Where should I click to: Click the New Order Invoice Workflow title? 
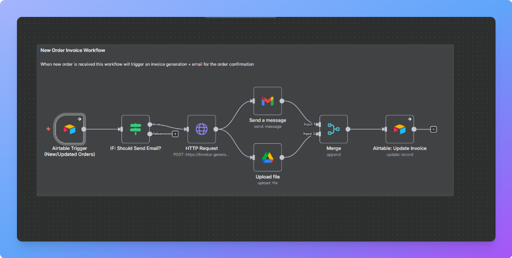click(73, 50)
